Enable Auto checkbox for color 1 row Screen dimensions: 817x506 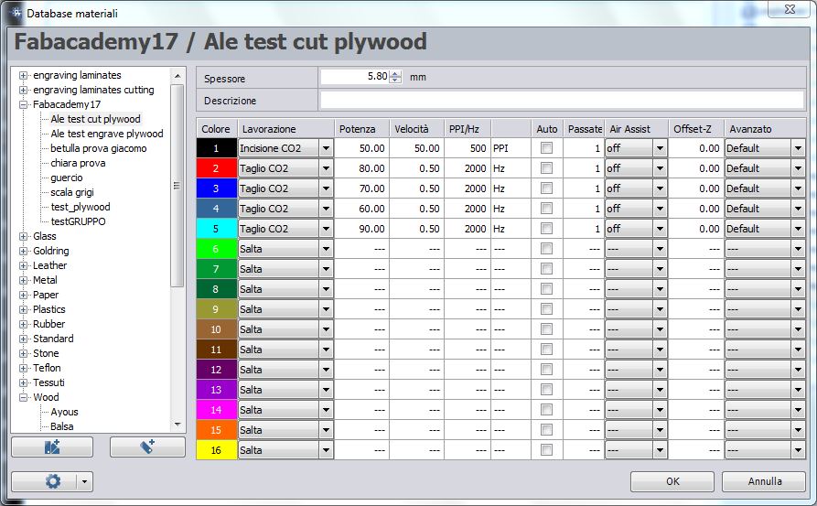coord(546,148)
